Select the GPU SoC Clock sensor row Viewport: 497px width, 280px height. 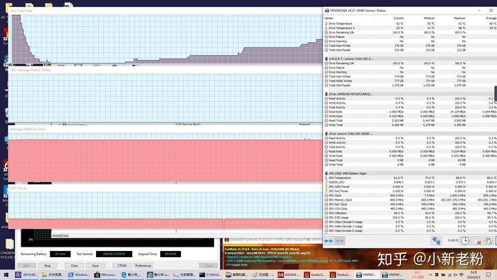tap(411, 204)
